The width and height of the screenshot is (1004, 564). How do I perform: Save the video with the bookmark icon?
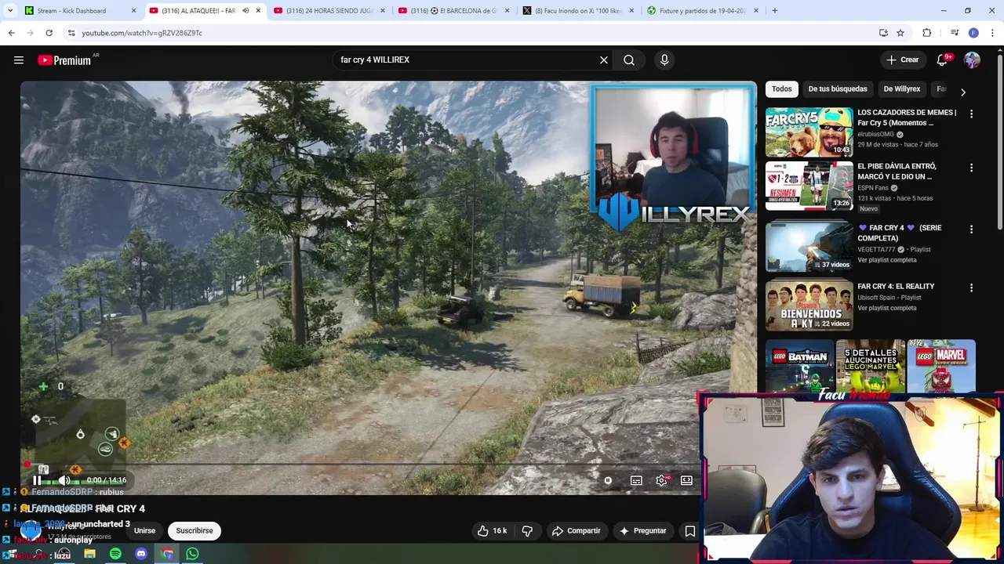[x=690, y=531]
